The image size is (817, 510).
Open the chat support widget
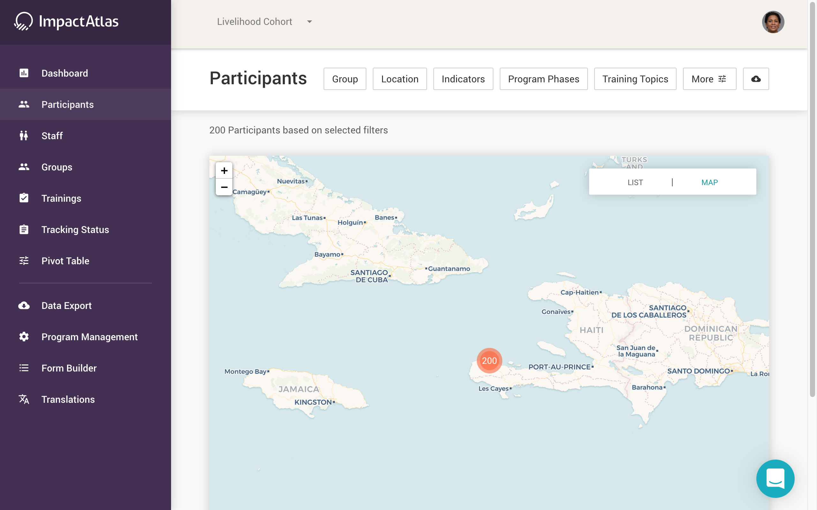coord(775,478)
